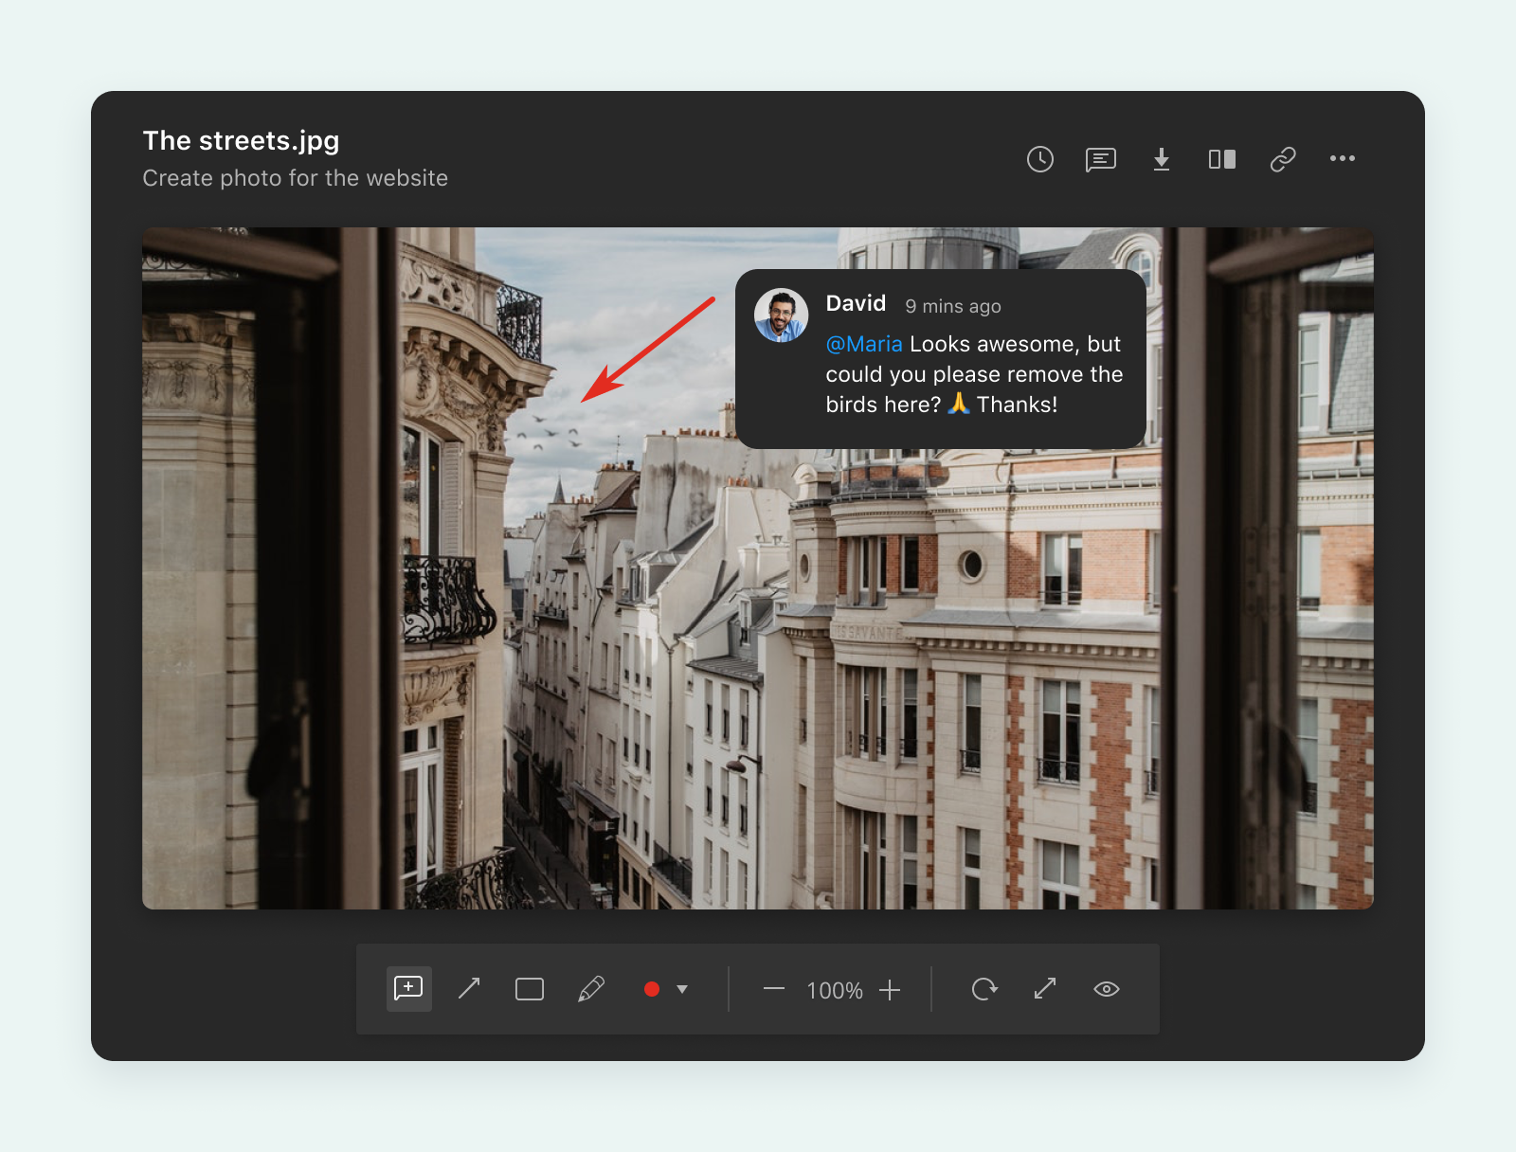1516x1152 pixels.
Task: Open the comments panel icon
Action: tap(1101, 159)
